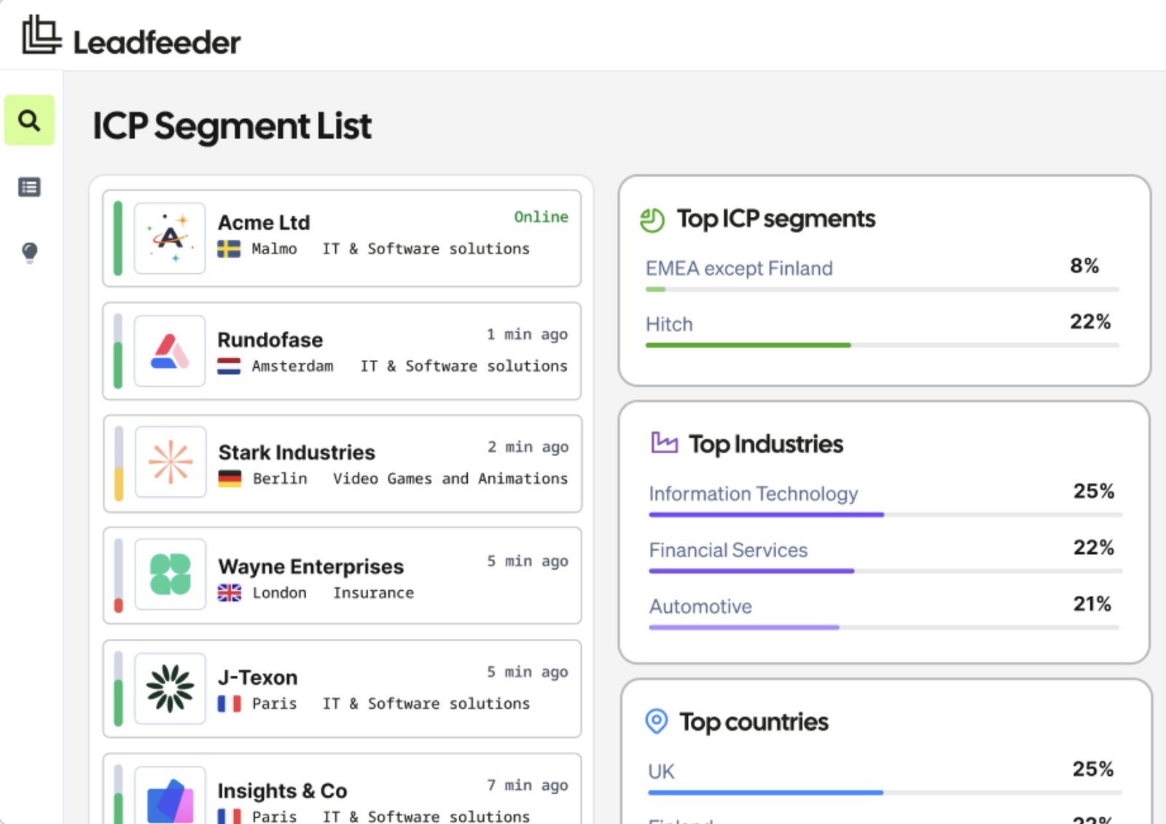Select the J-Texon company name
The image size is (1166, 824).
tap(257, 678)
